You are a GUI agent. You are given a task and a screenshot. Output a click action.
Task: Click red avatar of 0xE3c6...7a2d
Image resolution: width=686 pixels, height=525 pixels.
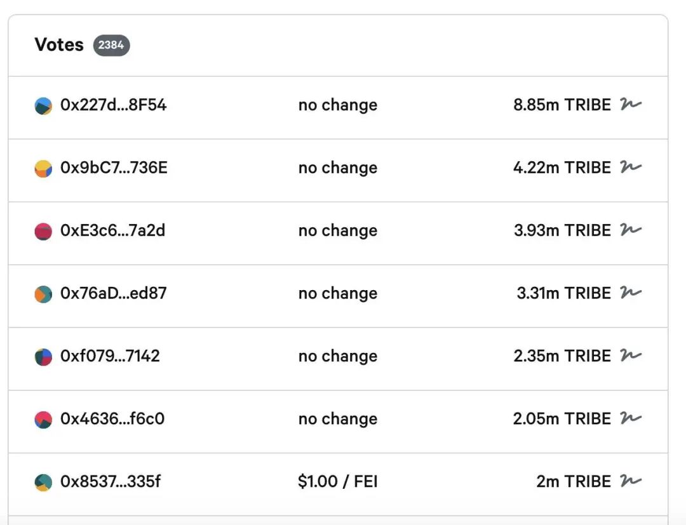click(x=43, y=231)
